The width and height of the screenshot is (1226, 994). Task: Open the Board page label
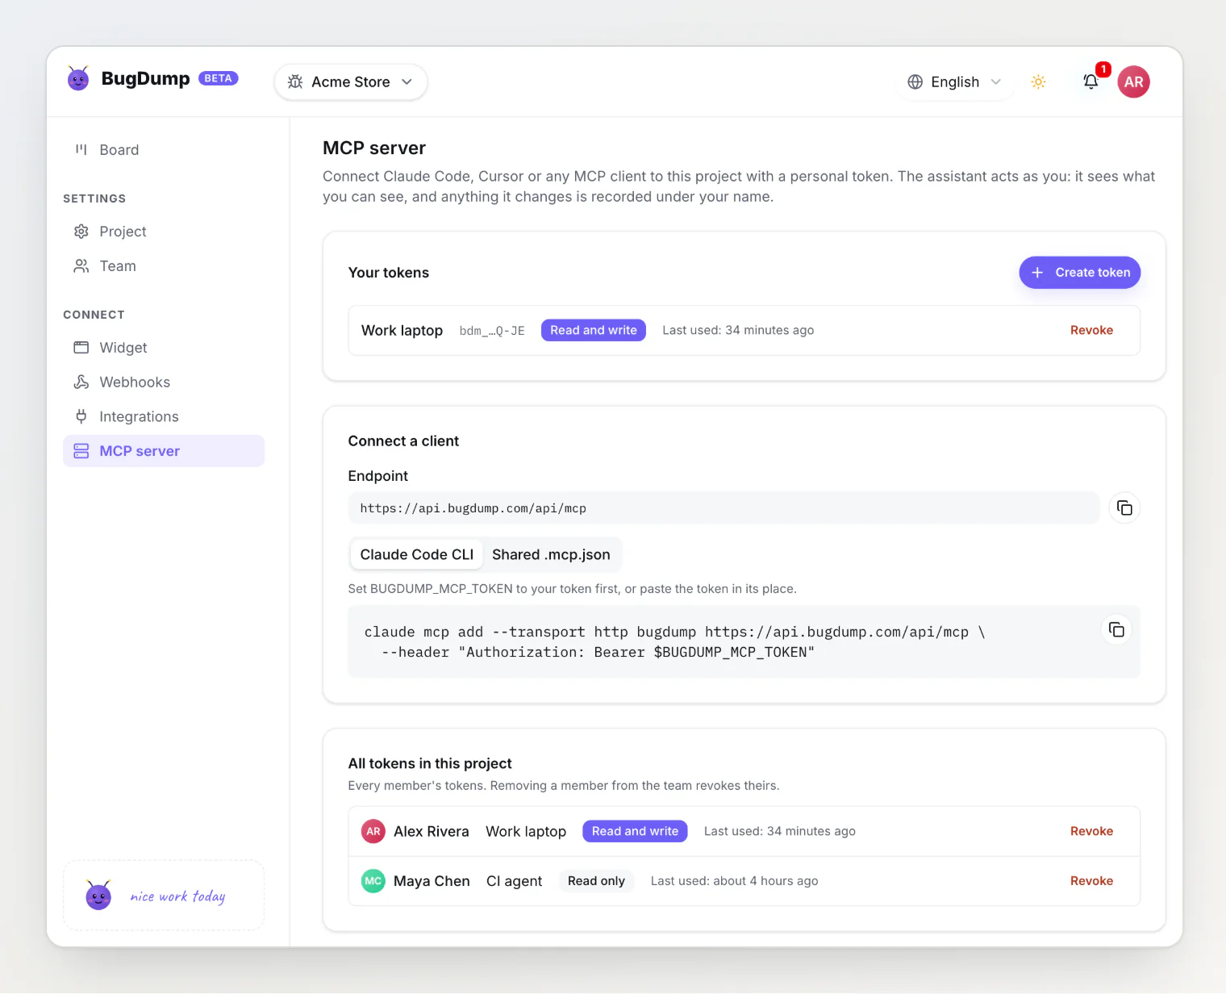[119, 150]
